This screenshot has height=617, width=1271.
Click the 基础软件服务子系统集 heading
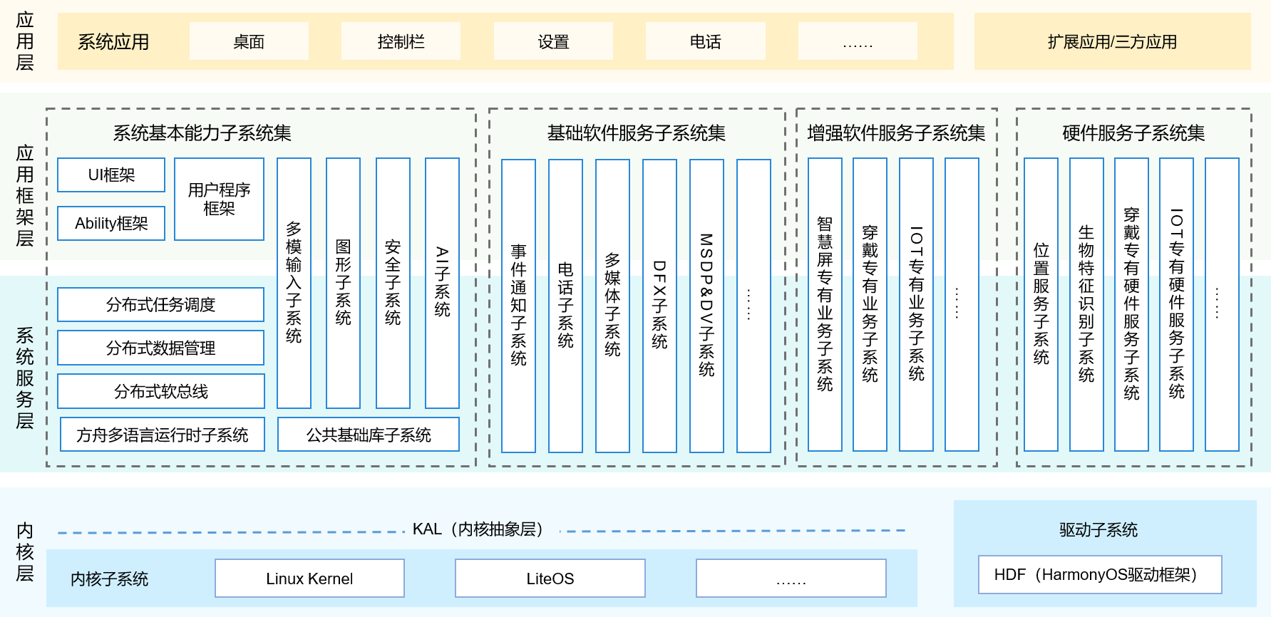coord(637,133)
